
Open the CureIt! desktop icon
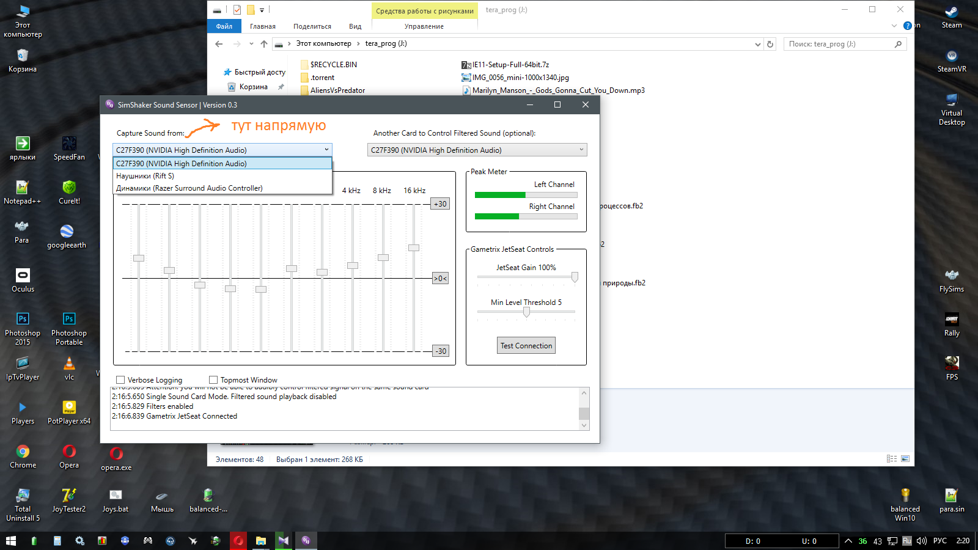pos(69,193)
